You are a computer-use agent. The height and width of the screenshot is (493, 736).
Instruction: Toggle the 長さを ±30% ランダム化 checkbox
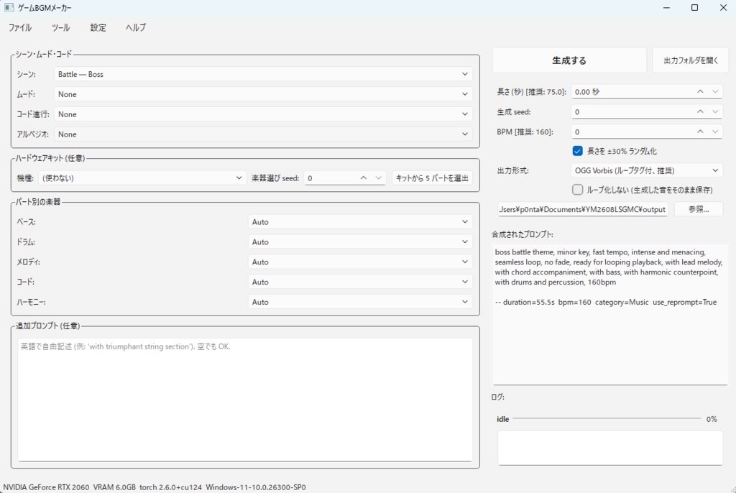(x=577, y=151)
